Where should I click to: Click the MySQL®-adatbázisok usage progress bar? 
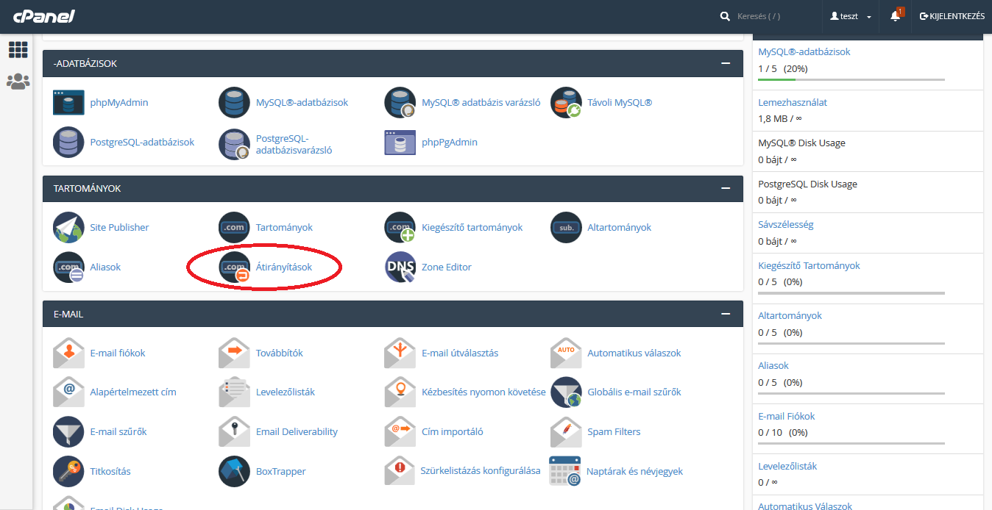click(x=851, y=79)
